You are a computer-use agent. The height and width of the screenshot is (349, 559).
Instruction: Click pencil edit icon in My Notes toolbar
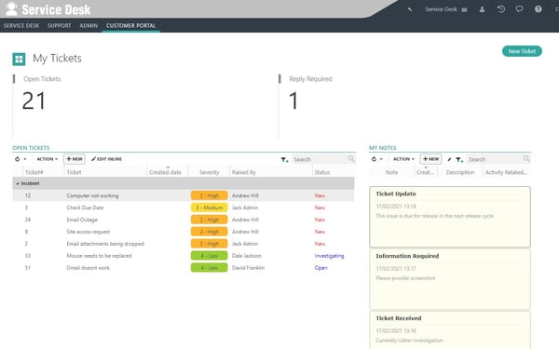click(x=449, y=159)
